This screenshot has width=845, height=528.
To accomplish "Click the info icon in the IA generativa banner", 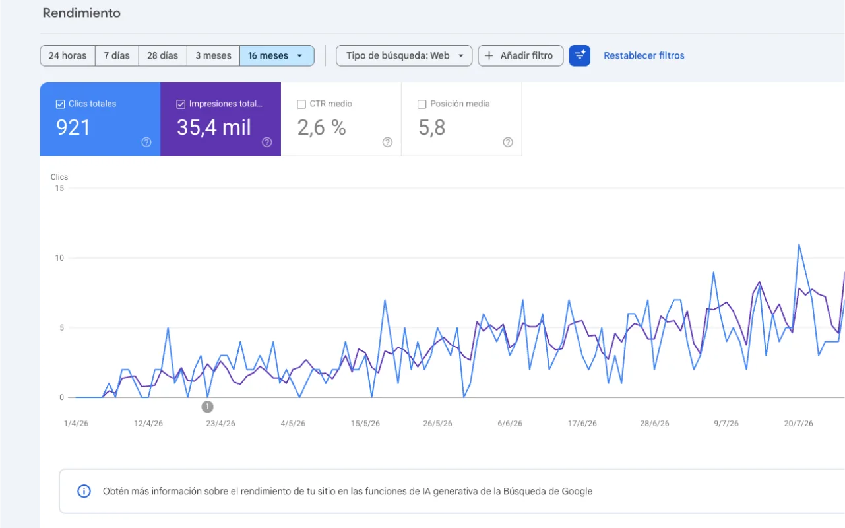I will coord(84,491).
